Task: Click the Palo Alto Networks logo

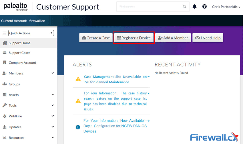Action: coord(15,7)
